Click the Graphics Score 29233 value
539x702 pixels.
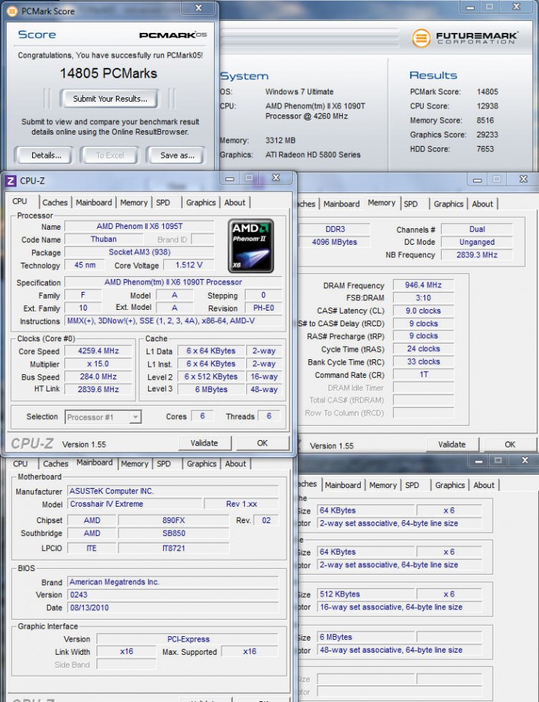487,135
